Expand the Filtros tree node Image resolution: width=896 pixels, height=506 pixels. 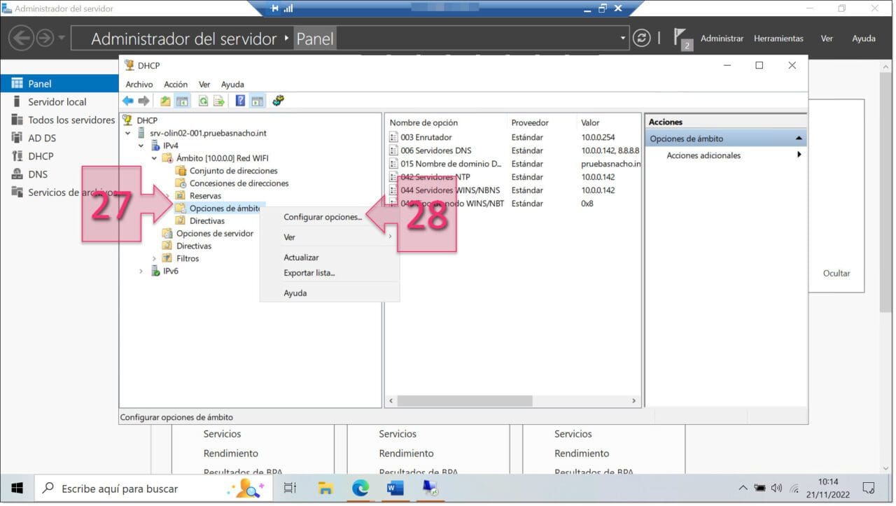tap(154, 259)
